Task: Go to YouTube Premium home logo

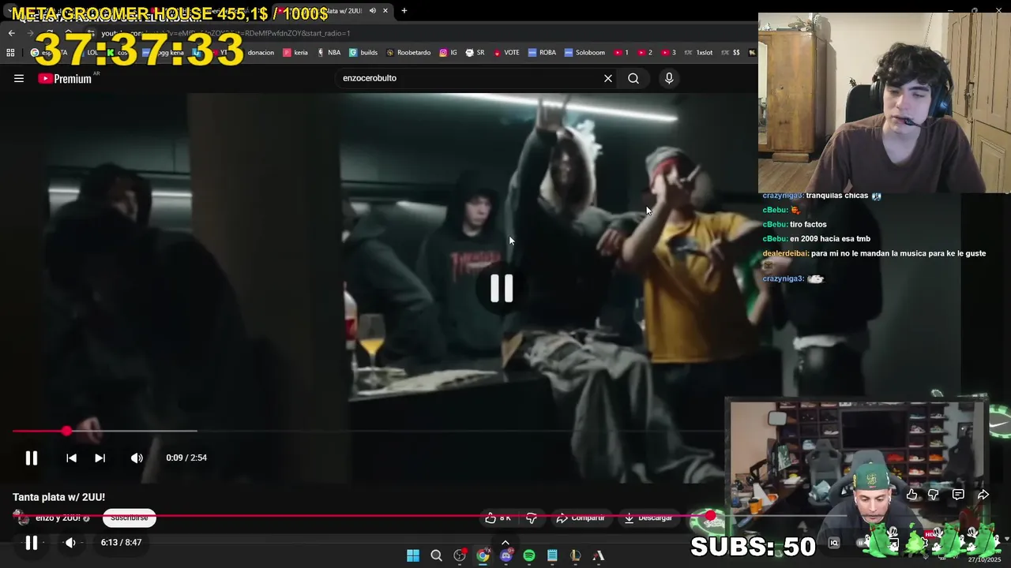Action: [65, 78]
